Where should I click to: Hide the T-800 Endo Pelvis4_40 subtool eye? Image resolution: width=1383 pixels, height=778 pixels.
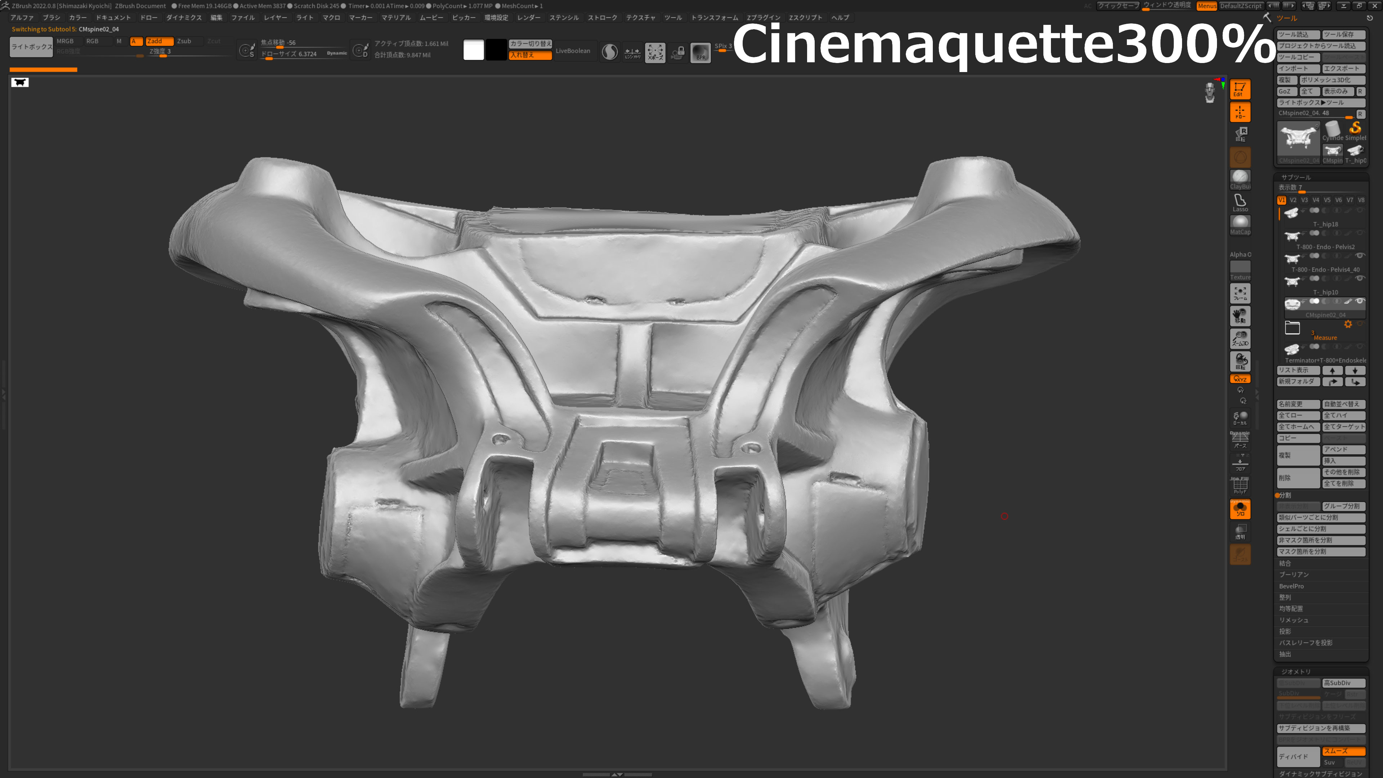pos(1359,256)
